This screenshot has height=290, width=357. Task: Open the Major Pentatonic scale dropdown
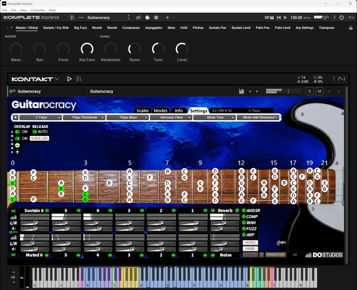[84, 118]
